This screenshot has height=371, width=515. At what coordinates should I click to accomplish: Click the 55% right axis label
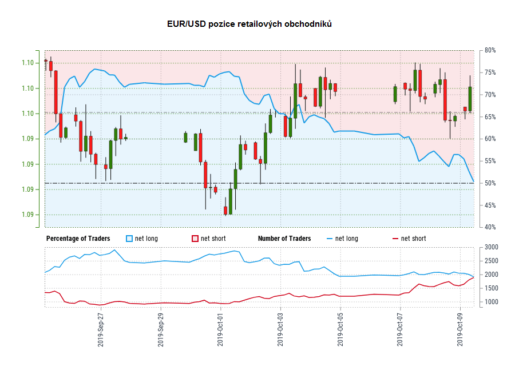click(x=490, y=161)
